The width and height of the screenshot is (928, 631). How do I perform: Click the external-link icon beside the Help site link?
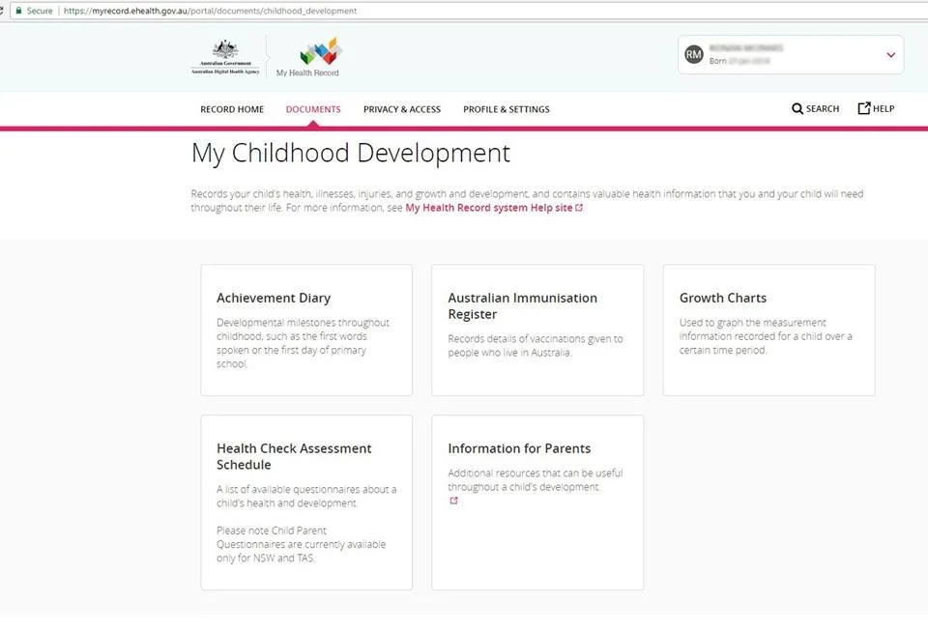coord(580,207)
